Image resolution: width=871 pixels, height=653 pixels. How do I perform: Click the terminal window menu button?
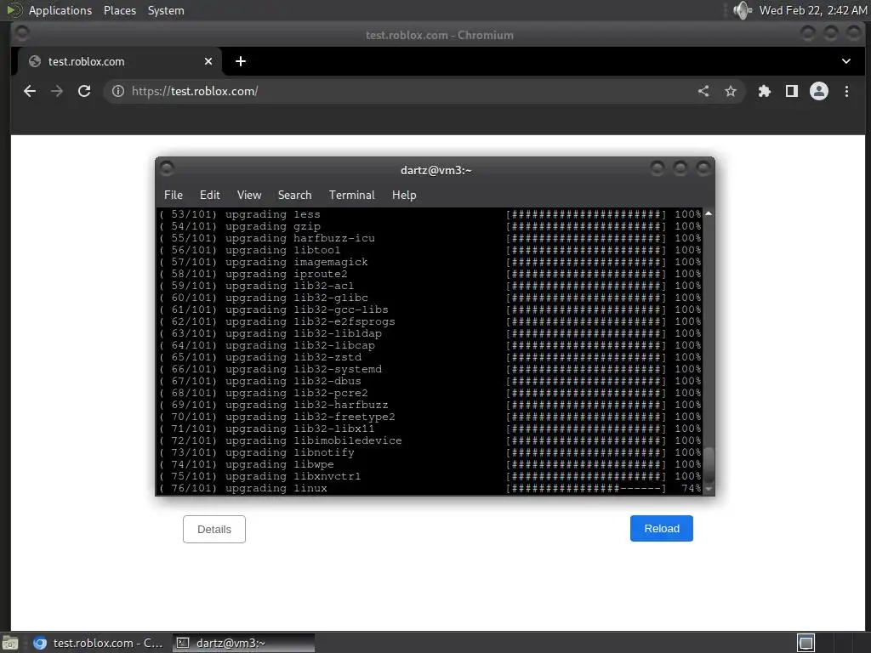click(x=168, y=168)
